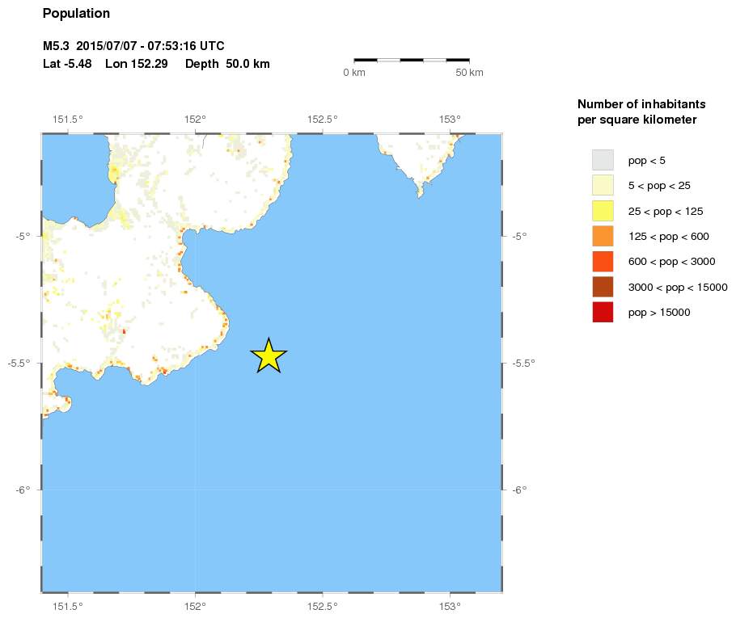This screenshot has width=736, height=618.
Task: Click the red-orange '600 < pop < 3000' swatch
Action: pos(603,262)
